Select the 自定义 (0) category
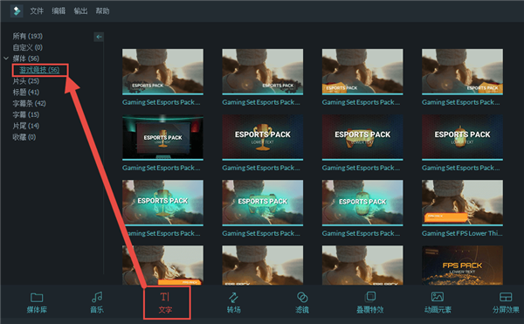The height and width of the screenshot is (324, 524). coord(27,47)
